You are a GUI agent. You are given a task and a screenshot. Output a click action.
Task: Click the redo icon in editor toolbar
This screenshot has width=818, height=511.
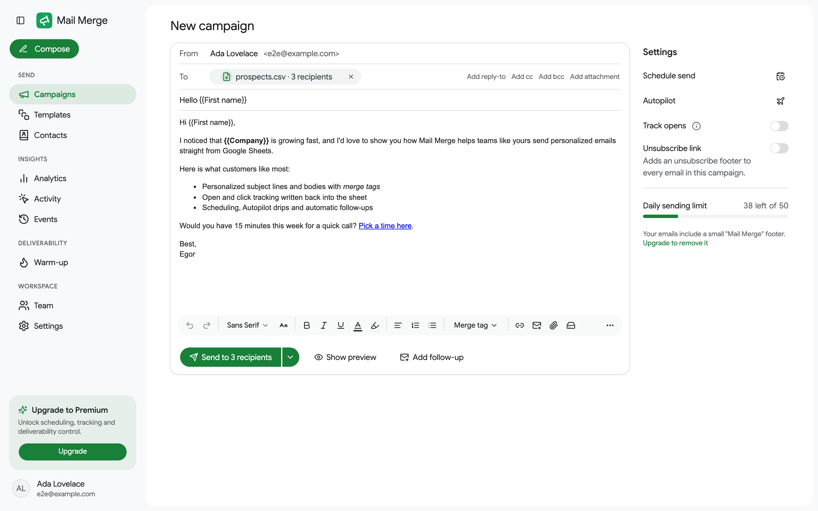pos(206,325)
